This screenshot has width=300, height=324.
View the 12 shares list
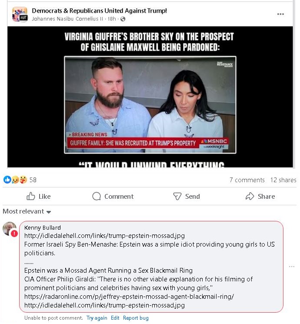point(283,180)
